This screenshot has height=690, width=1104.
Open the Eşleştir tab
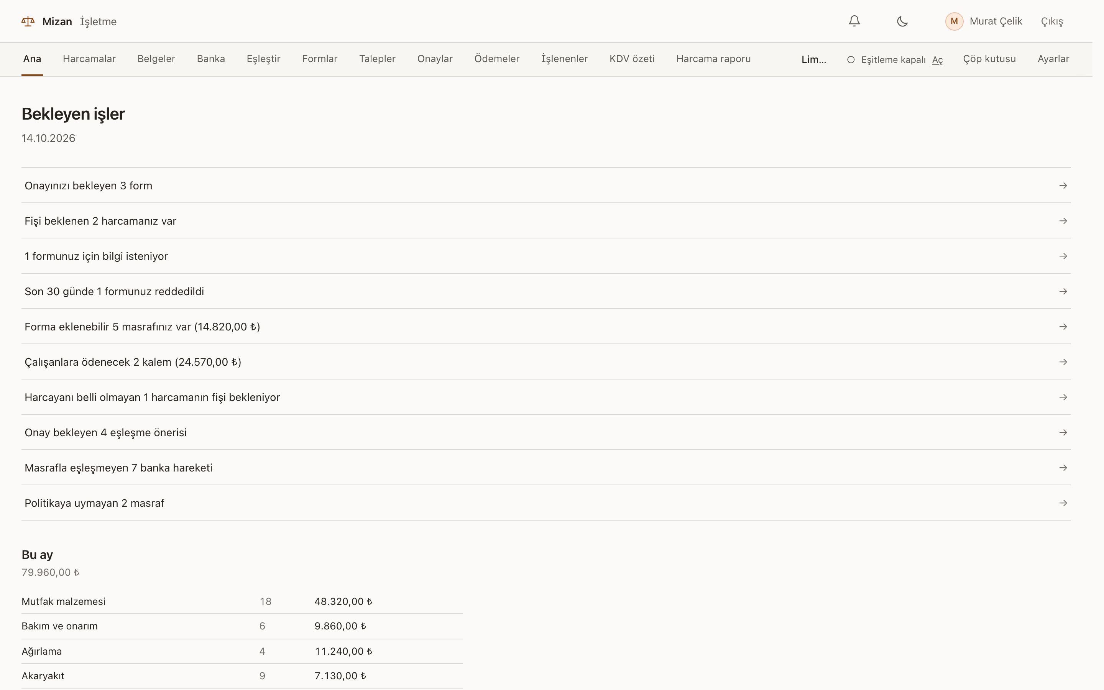[263, 59]
